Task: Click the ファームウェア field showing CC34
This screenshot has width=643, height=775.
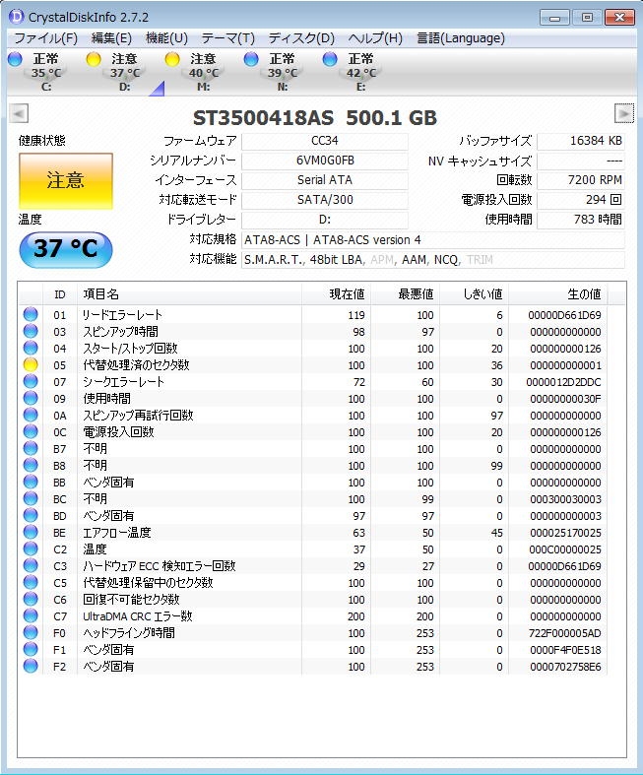Action: pos(325,141)
